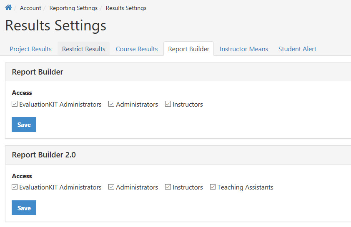Click the Results Settings breadcrumb
This screenshot has width=351, height=227.
(x=126, y=8)
